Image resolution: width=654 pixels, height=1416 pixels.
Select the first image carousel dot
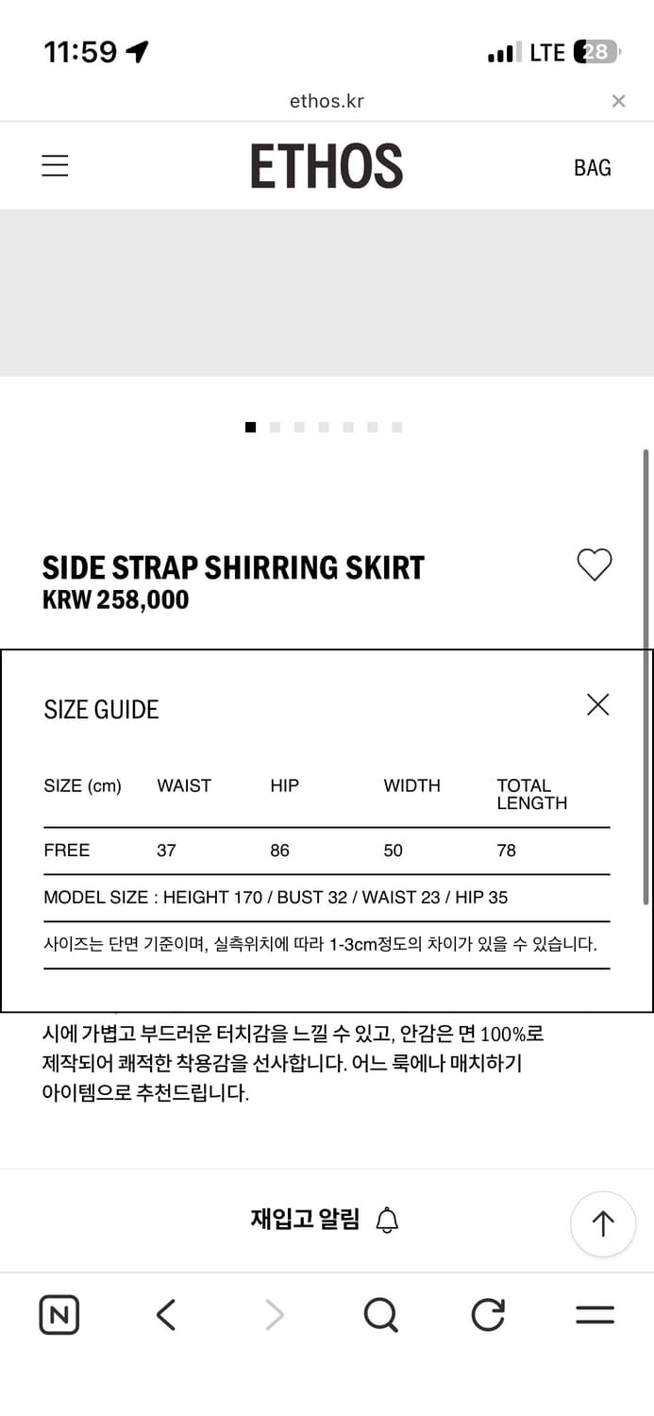tap(250, 428)
